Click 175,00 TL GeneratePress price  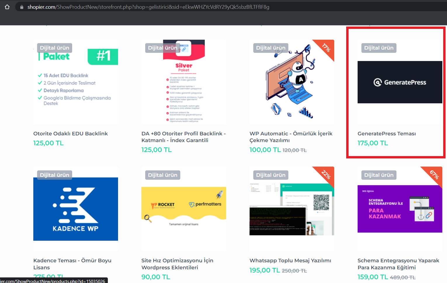[x=373, y=143]
